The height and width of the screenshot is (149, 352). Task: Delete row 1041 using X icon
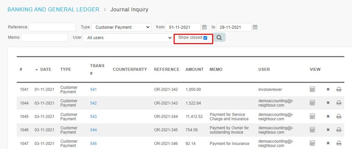pos(328,89)
